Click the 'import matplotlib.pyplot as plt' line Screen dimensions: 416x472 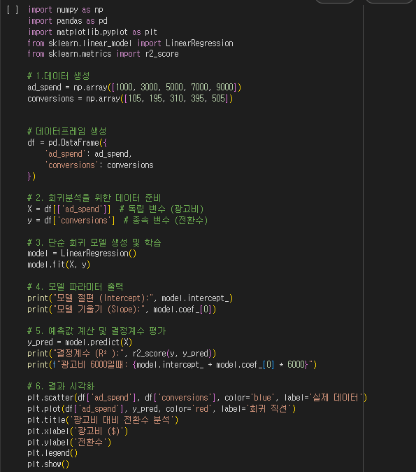pos(92,32)
